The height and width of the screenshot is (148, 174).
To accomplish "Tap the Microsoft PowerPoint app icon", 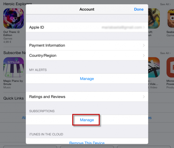I will (170, 67).
